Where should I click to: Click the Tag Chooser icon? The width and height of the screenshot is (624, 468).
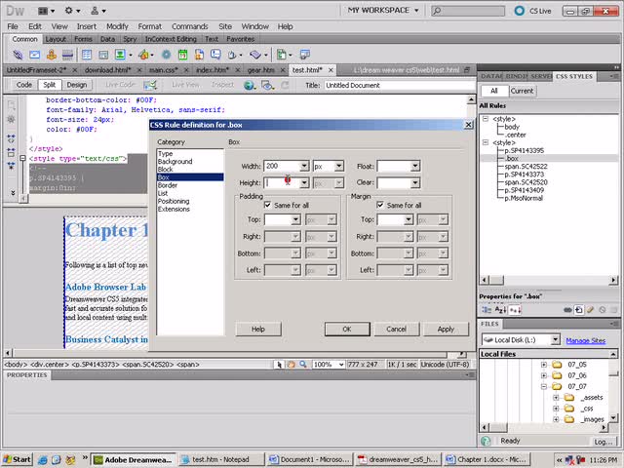point(305,55)
